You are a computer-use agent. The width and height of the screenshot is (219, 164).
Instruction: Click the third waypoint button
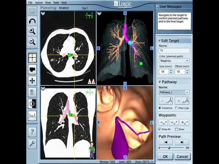click(x=184, y=122)
